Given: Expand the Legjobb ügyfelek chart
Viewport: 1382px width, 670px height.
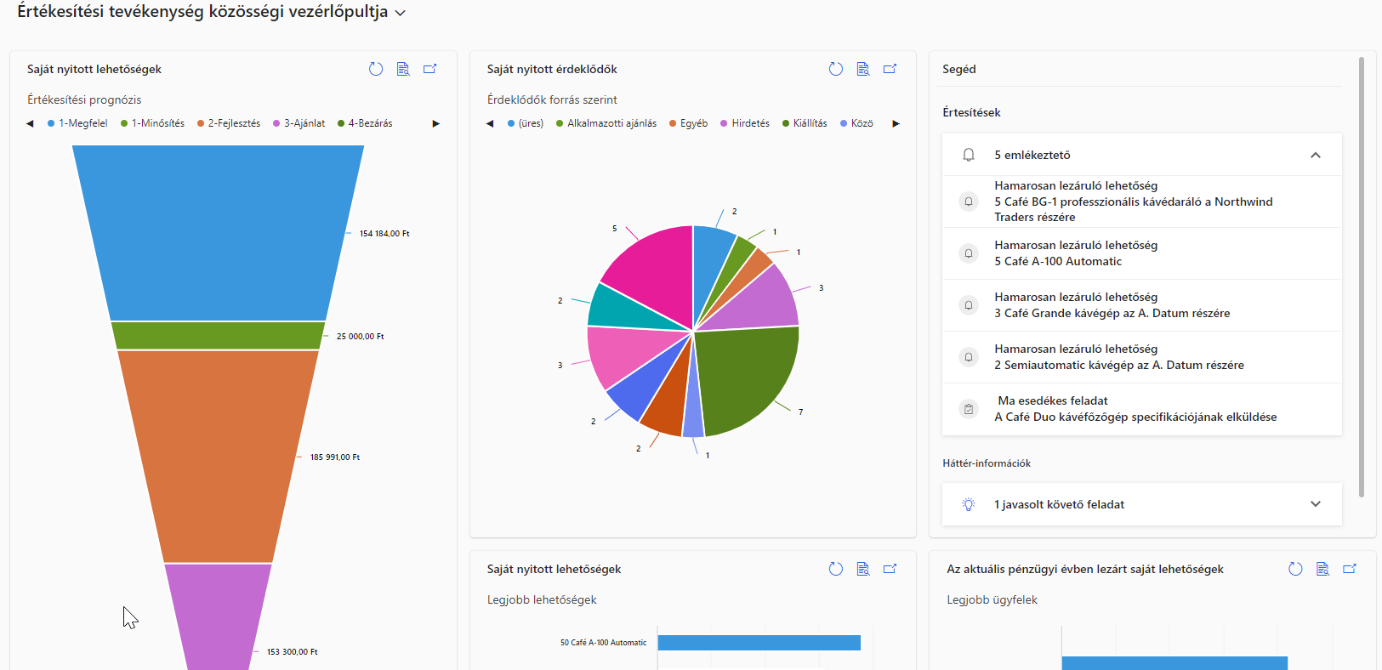Looking at the screenshot, I should click(x=1350, y=569).
